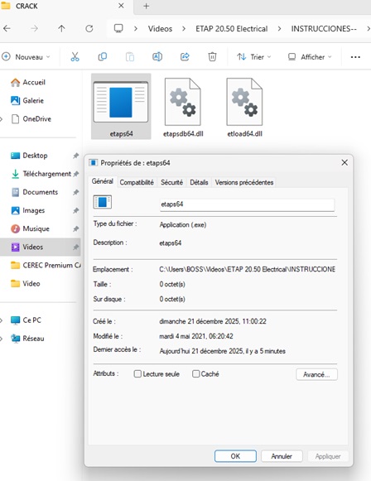The image size is (371, 481).
Task: Click the Avancé... button
Action: tap(316, 374)
